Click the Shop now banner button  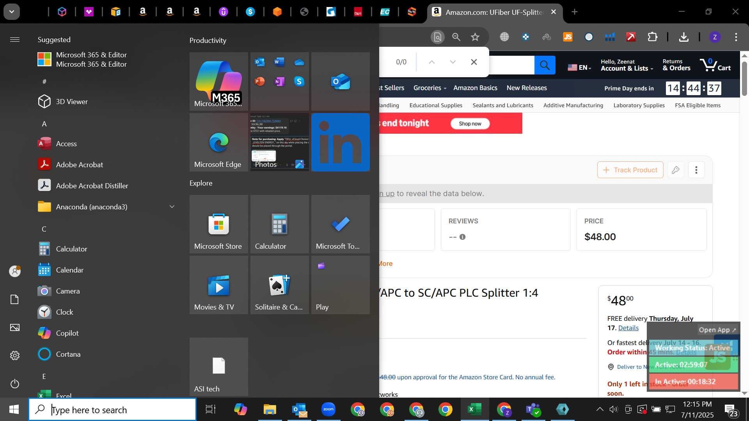click(470, 124)
